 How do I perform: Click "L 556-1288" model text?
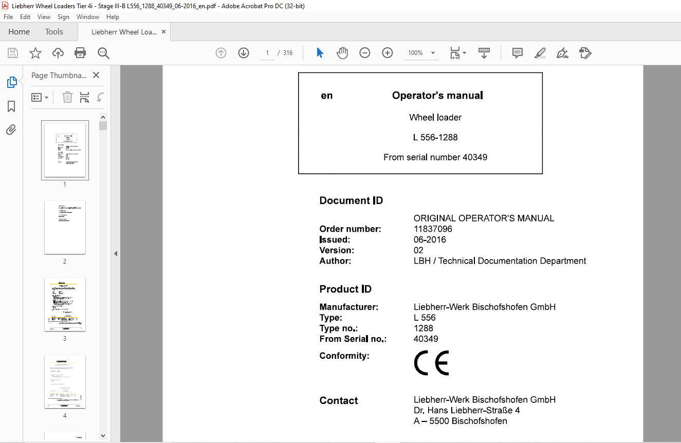(x=435, y=137)
